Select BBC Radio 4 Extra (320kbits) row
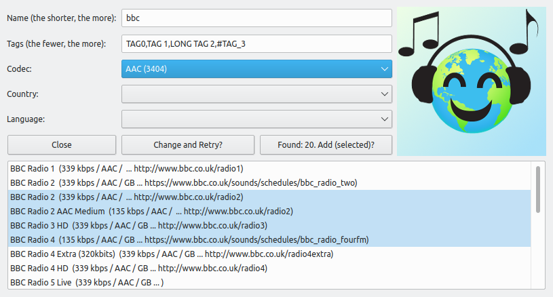This screenshot has width=553, height=297. point(269,254)
